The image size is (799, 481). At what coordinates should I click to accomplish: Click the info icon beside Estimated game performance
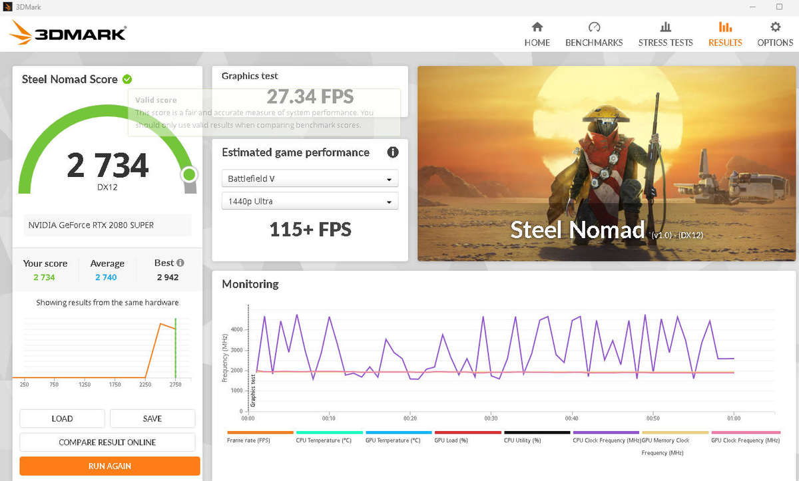[x=393, y=152]
